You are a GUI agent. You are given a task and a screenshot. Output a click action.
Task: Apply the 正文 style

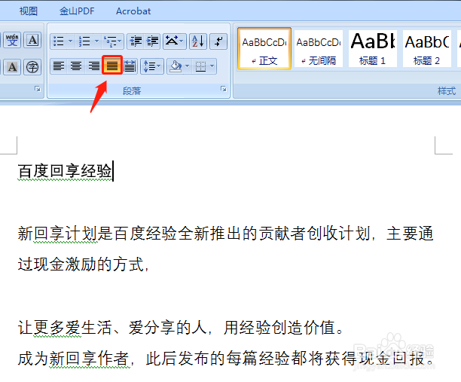(x=264, y=49)
